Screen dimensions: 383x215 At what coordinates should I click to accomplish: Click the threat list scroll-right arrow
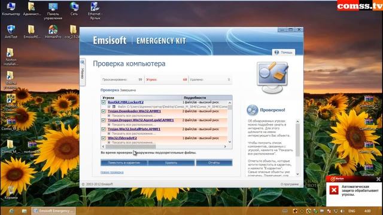pyautogui.click(x=225, y=146)
